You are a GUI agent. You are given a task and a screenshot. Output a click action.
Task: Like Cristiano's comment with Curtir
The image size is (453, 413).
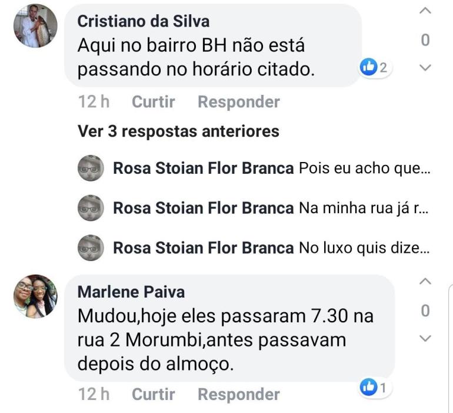(154, 102)
